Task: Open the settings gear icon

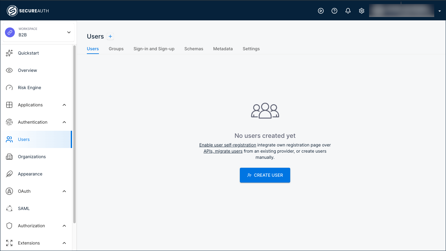Action: pos(362,11)
